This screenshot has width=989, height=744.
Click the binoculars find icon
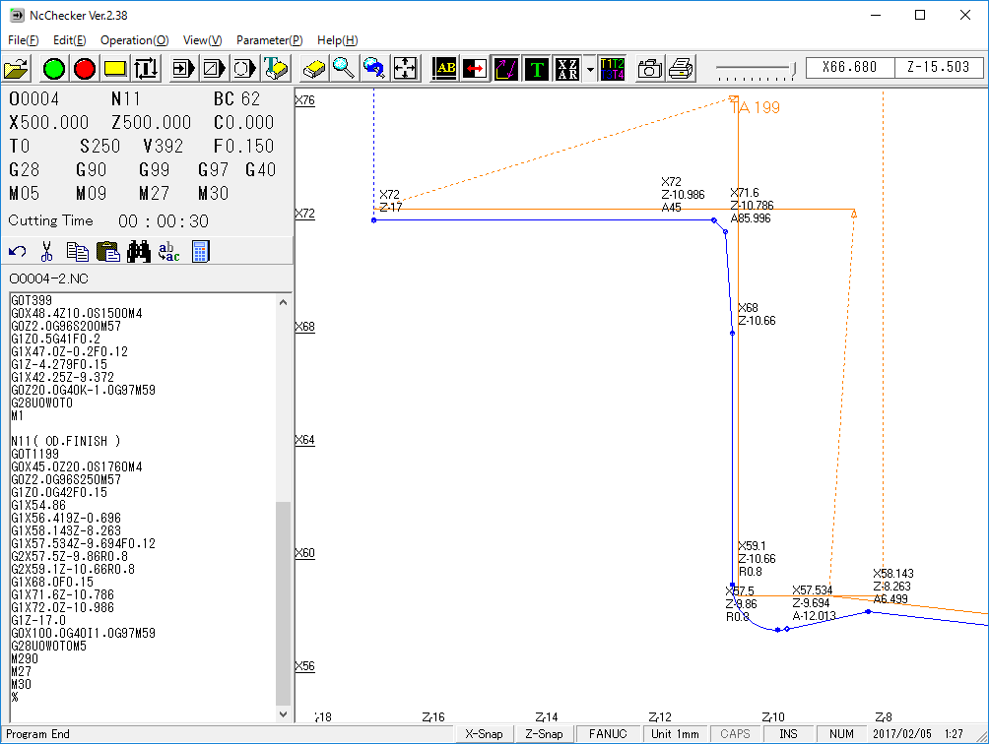coord(139,252)
